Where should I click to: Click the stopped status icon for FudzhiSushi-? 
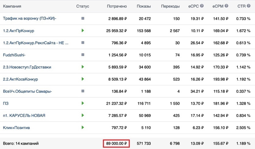pos(83,55)
